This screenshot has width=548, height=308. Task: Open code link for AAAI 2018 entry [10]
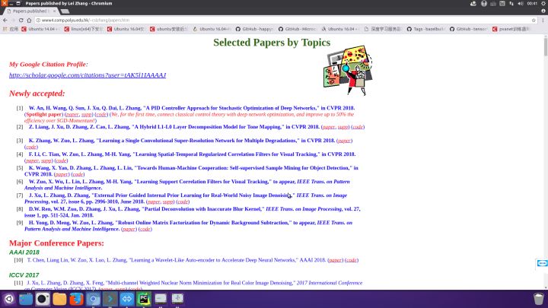coord(352,260)
